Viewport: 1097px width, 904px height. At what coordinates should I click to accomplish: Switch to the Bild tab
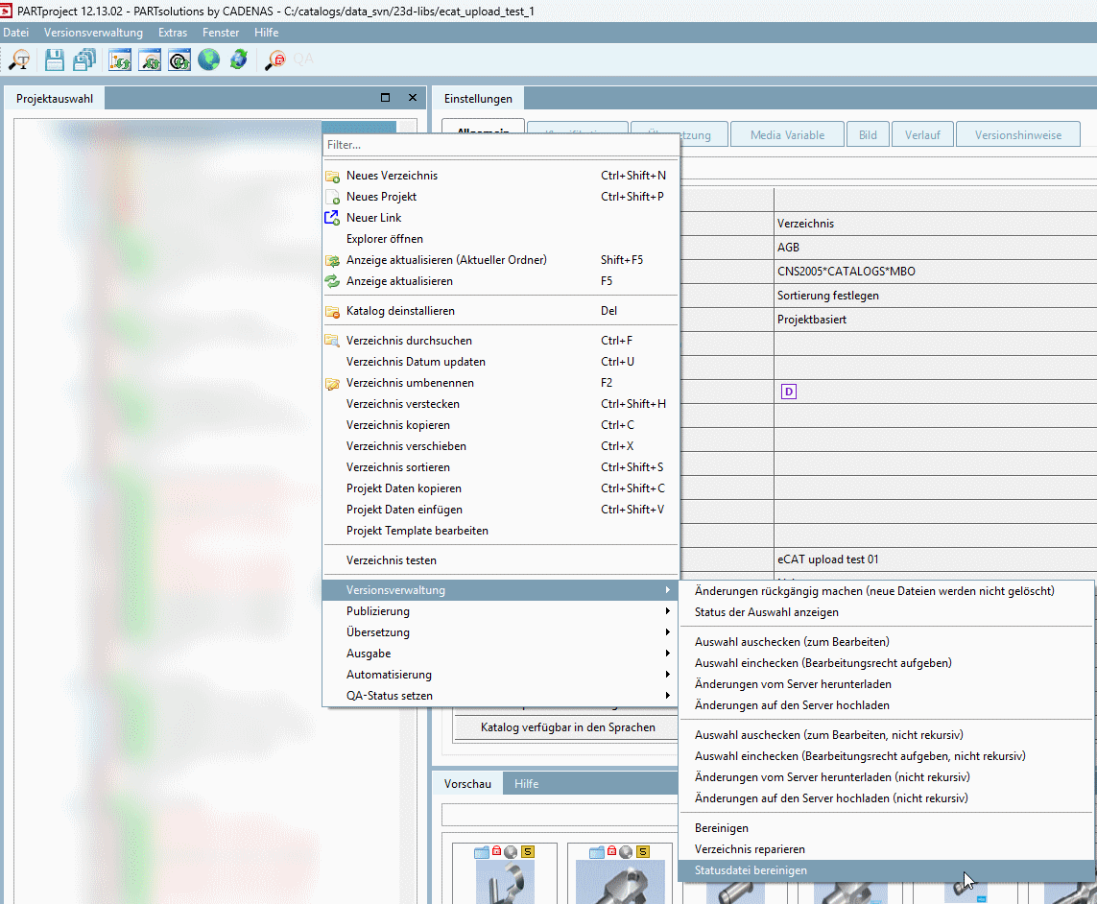868,135
